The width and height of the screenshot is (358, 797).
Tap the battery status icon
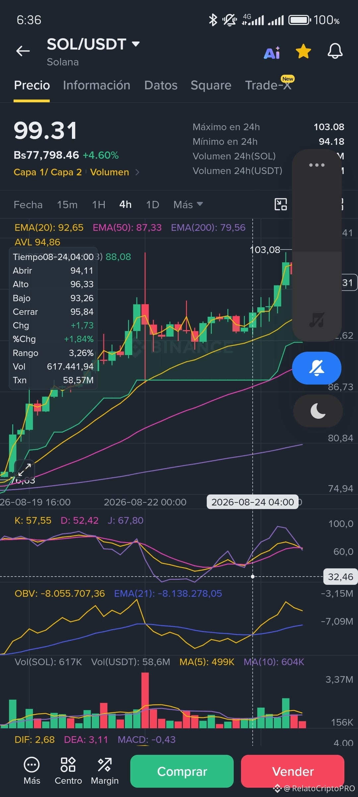[300, 20]
